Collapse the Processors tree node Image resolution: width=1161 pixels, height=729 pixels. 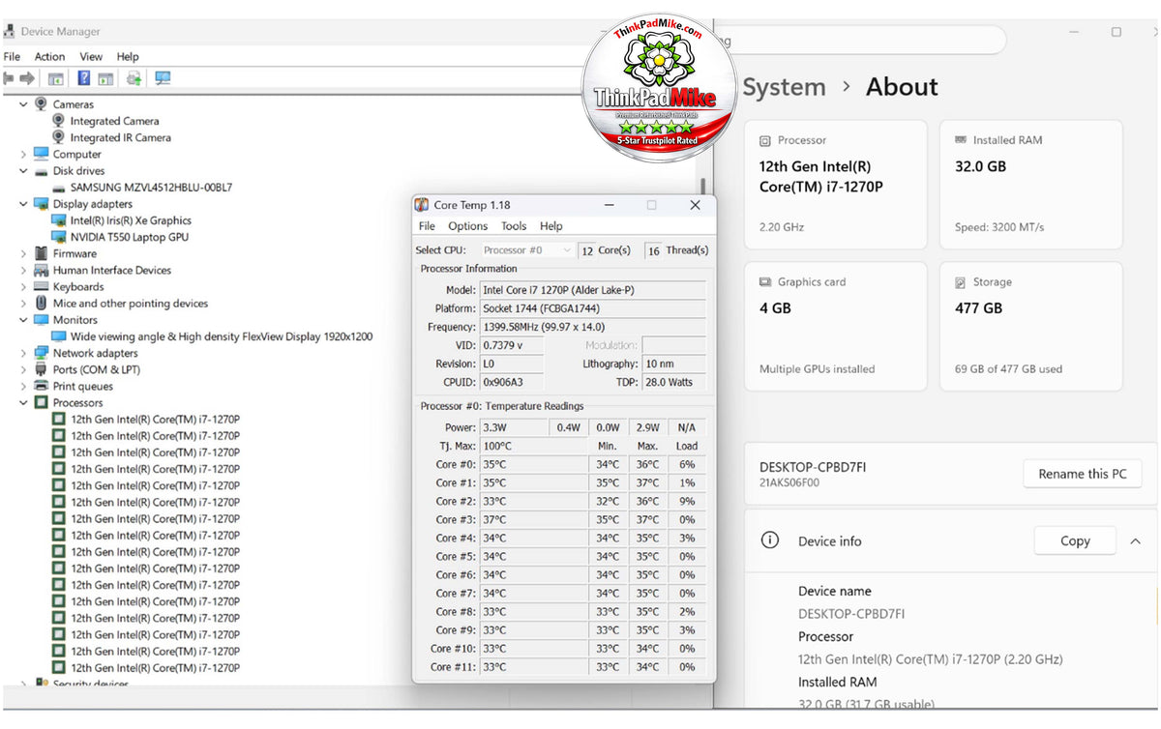(23, 402)
